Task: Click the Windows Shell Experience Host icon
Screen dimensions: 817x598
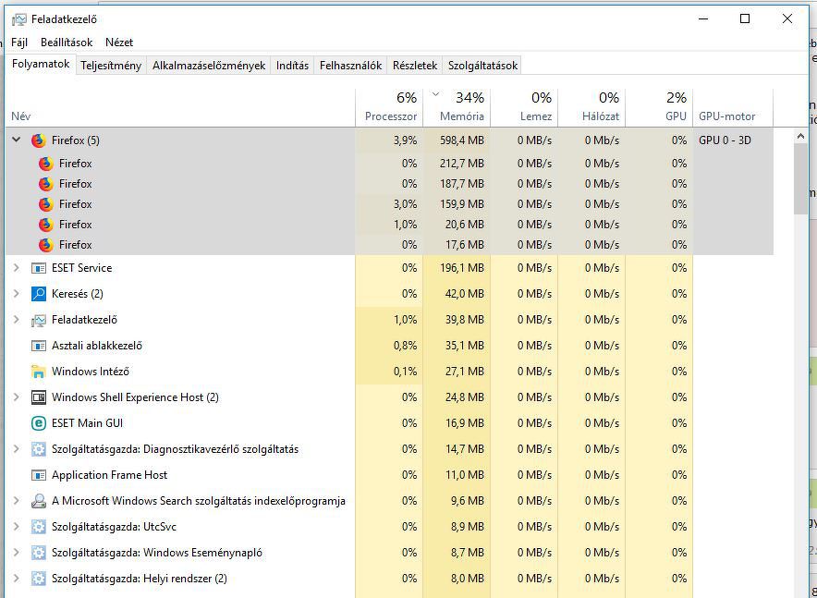Action: pos(39,397)
